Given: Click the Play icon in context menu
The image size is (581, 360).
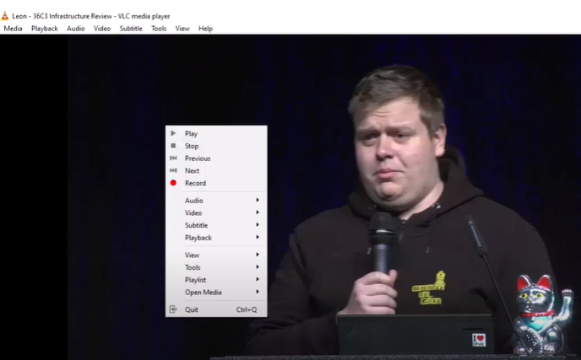Looking at the screenshot, I should [173, 133].
